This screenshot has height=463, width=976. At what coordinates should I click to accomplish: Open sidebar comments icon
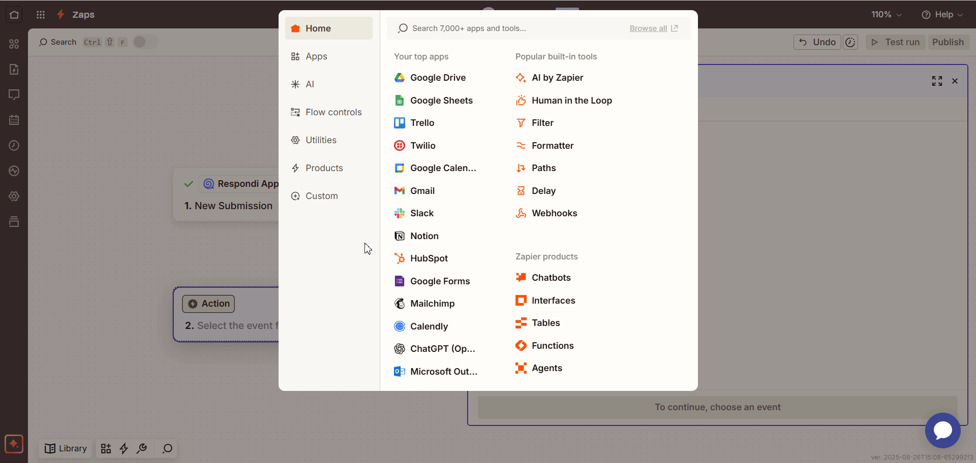(x=14, y=94)
